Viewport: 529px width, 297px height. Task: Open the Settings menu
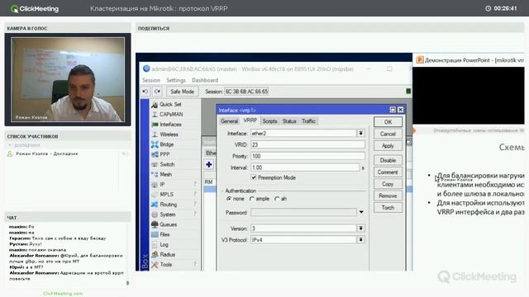(x=176, y=80)
